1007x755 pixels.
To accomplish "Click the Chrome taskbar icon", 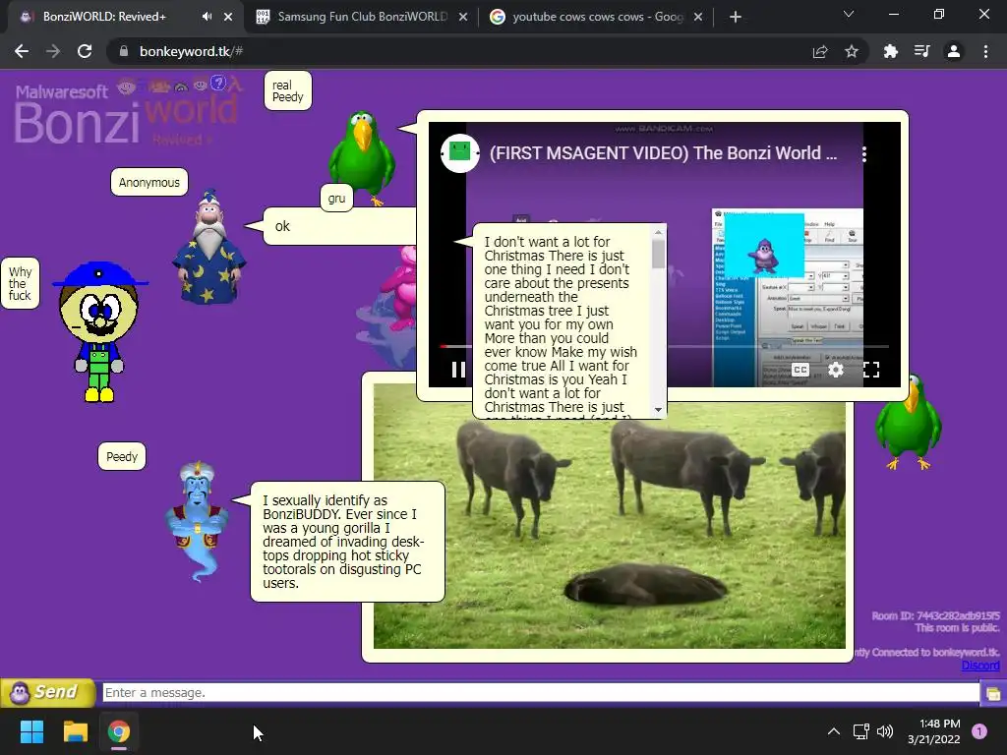I will click(119, 731).
